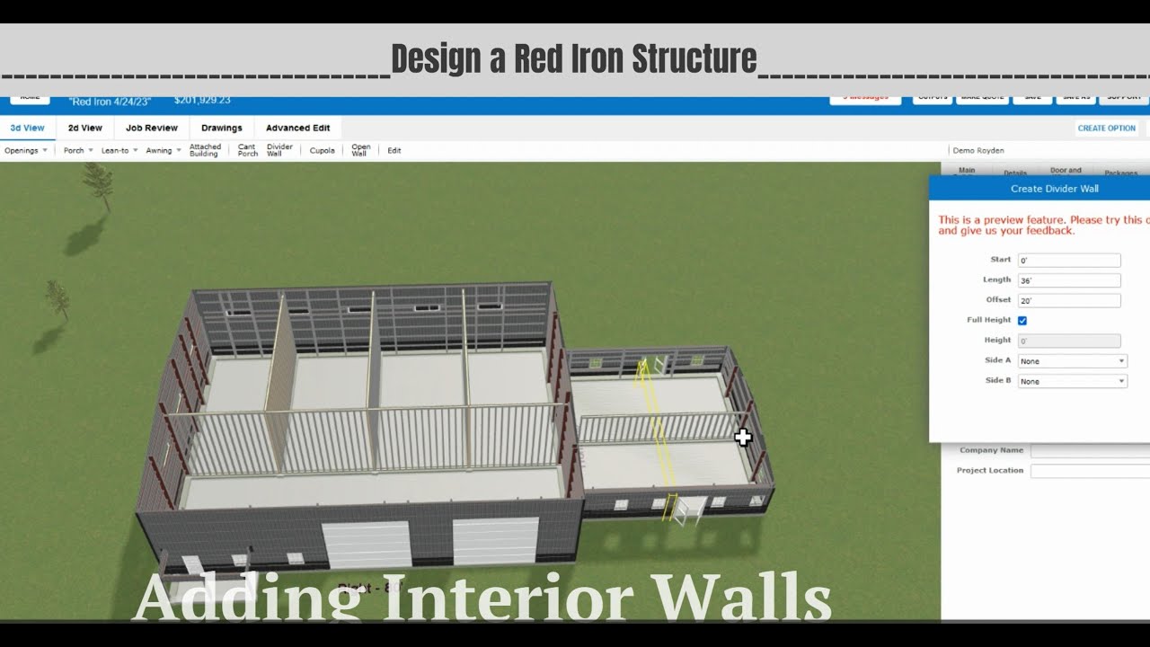Expand the Lean-to dropdown menu

coord(119,151)
